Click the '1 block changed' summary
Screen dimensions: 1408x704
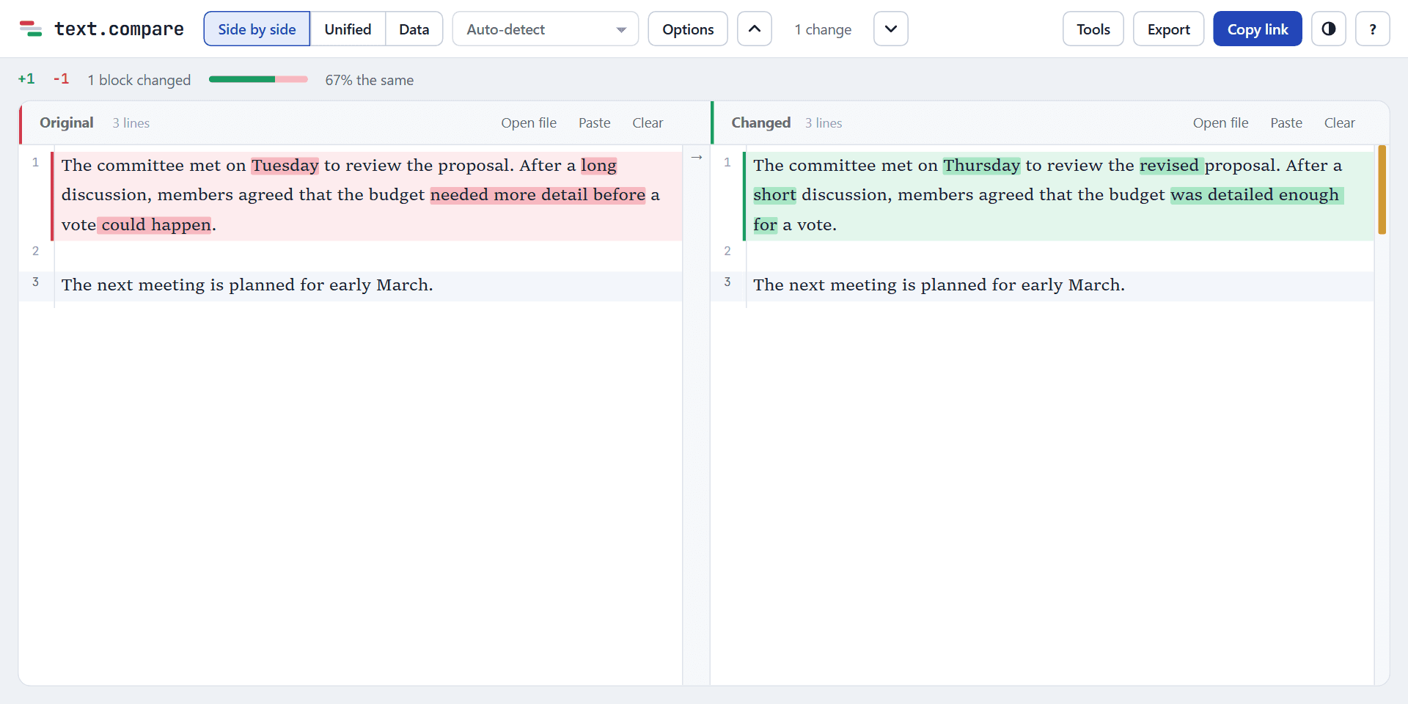coord(139,80)
